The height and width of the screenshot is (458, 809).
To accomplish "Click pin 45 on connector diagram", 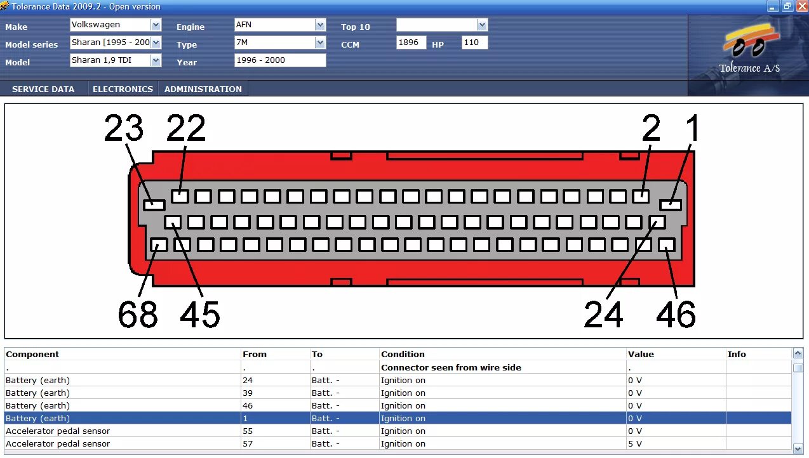I will [173, 222].
